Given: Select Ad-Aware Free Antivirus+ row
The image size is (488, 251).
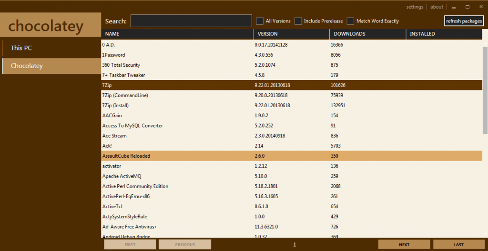Looking at the screenshot, I should coord(292,227).
